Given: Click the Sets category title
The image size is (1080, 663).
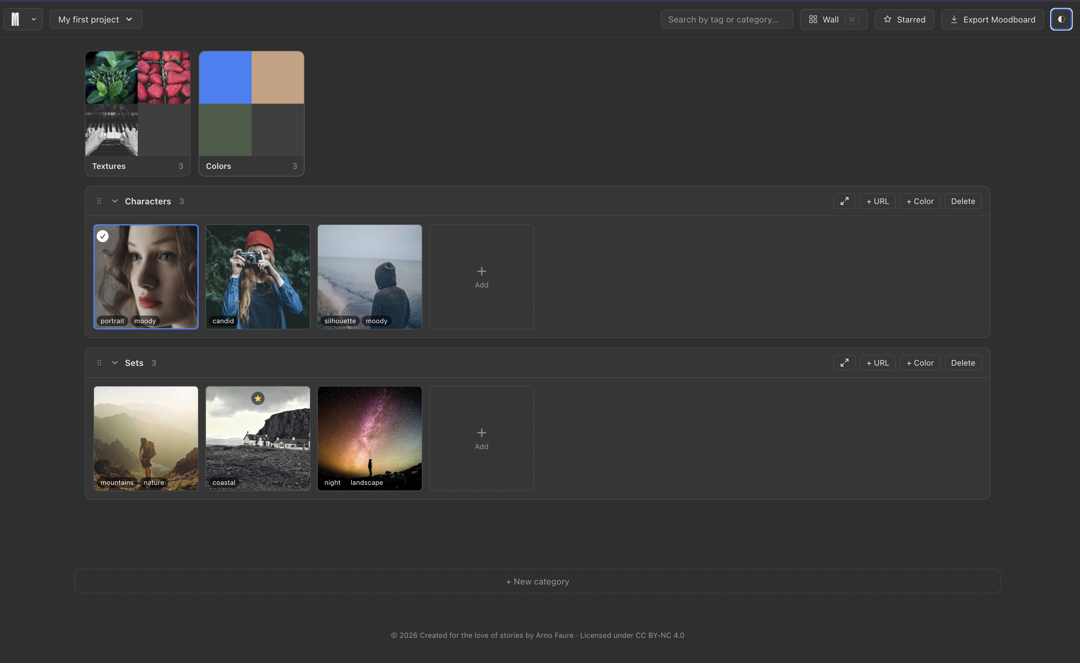Looking at the screenshot, I should (134, 363).
